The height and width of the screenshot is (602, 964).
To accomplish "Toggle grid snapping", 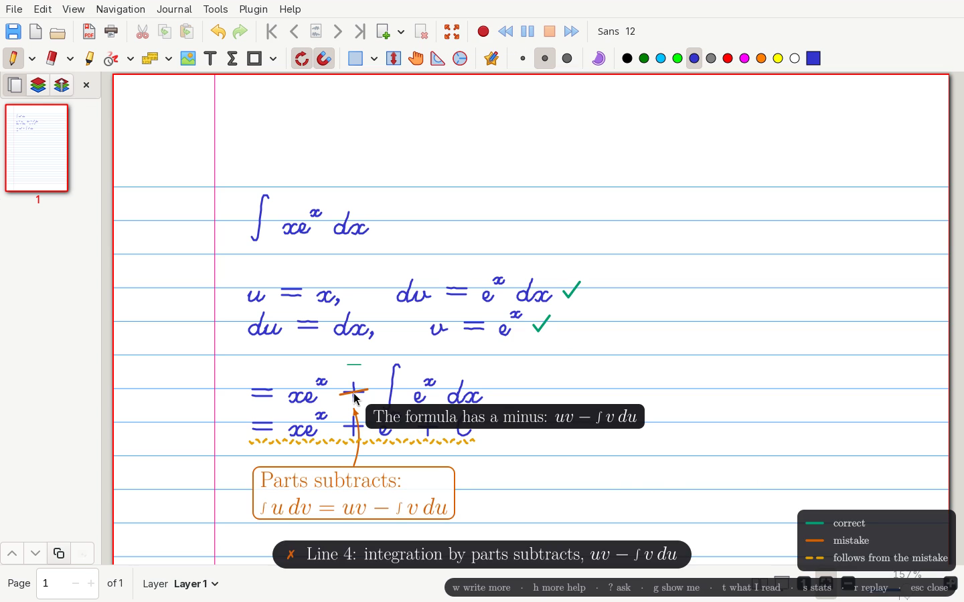I will coord(324,59).
